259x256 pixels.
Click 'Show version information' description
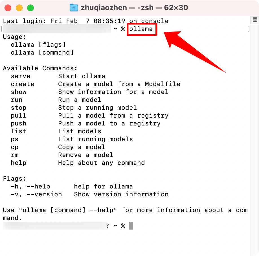pyautogui.click(x=121, y=194)
